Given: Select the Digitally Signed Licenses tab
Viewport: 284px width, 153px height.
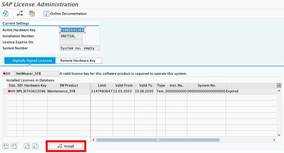Looking at the screenshot, I should [x=32, y=61].
